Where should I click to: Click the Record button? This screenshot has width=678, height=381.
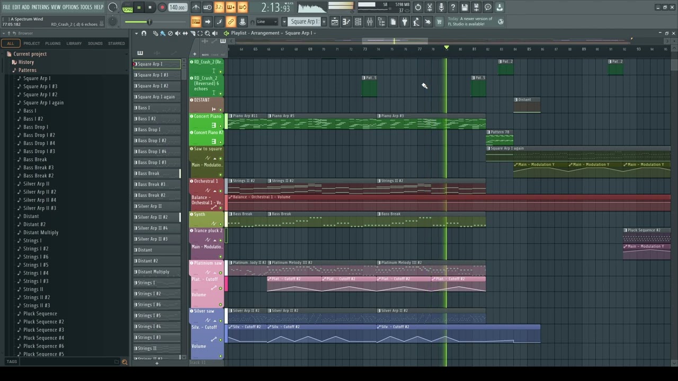tap(162, 7)
